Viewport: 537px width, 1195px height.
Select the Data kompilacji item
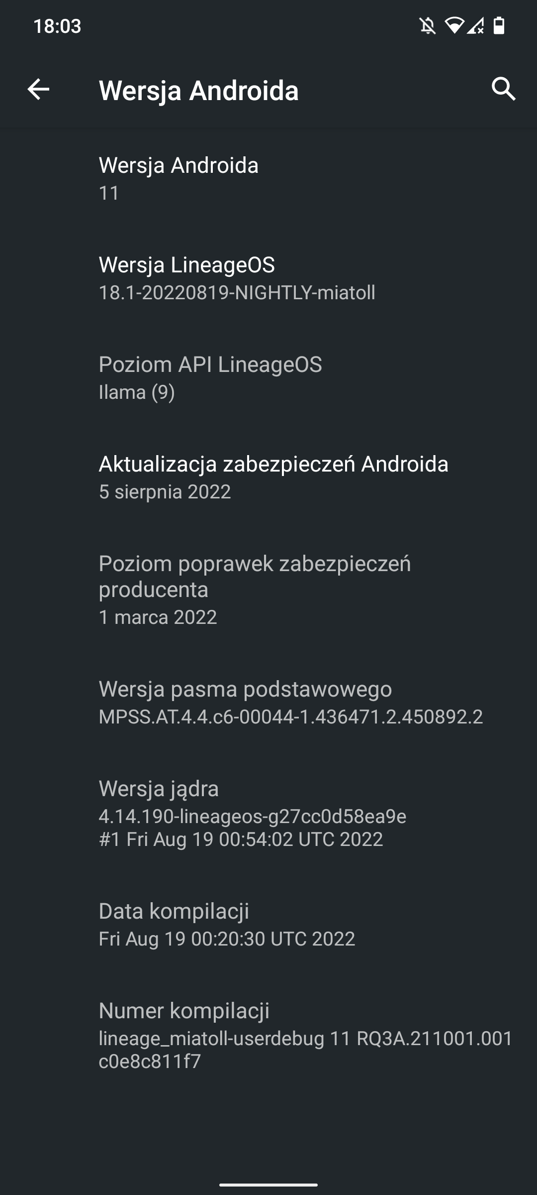point(268,924)
